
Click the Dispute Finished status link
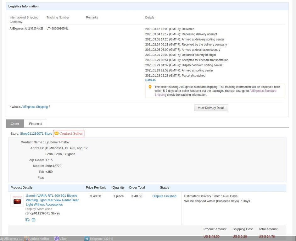click(x=164, y=196)
